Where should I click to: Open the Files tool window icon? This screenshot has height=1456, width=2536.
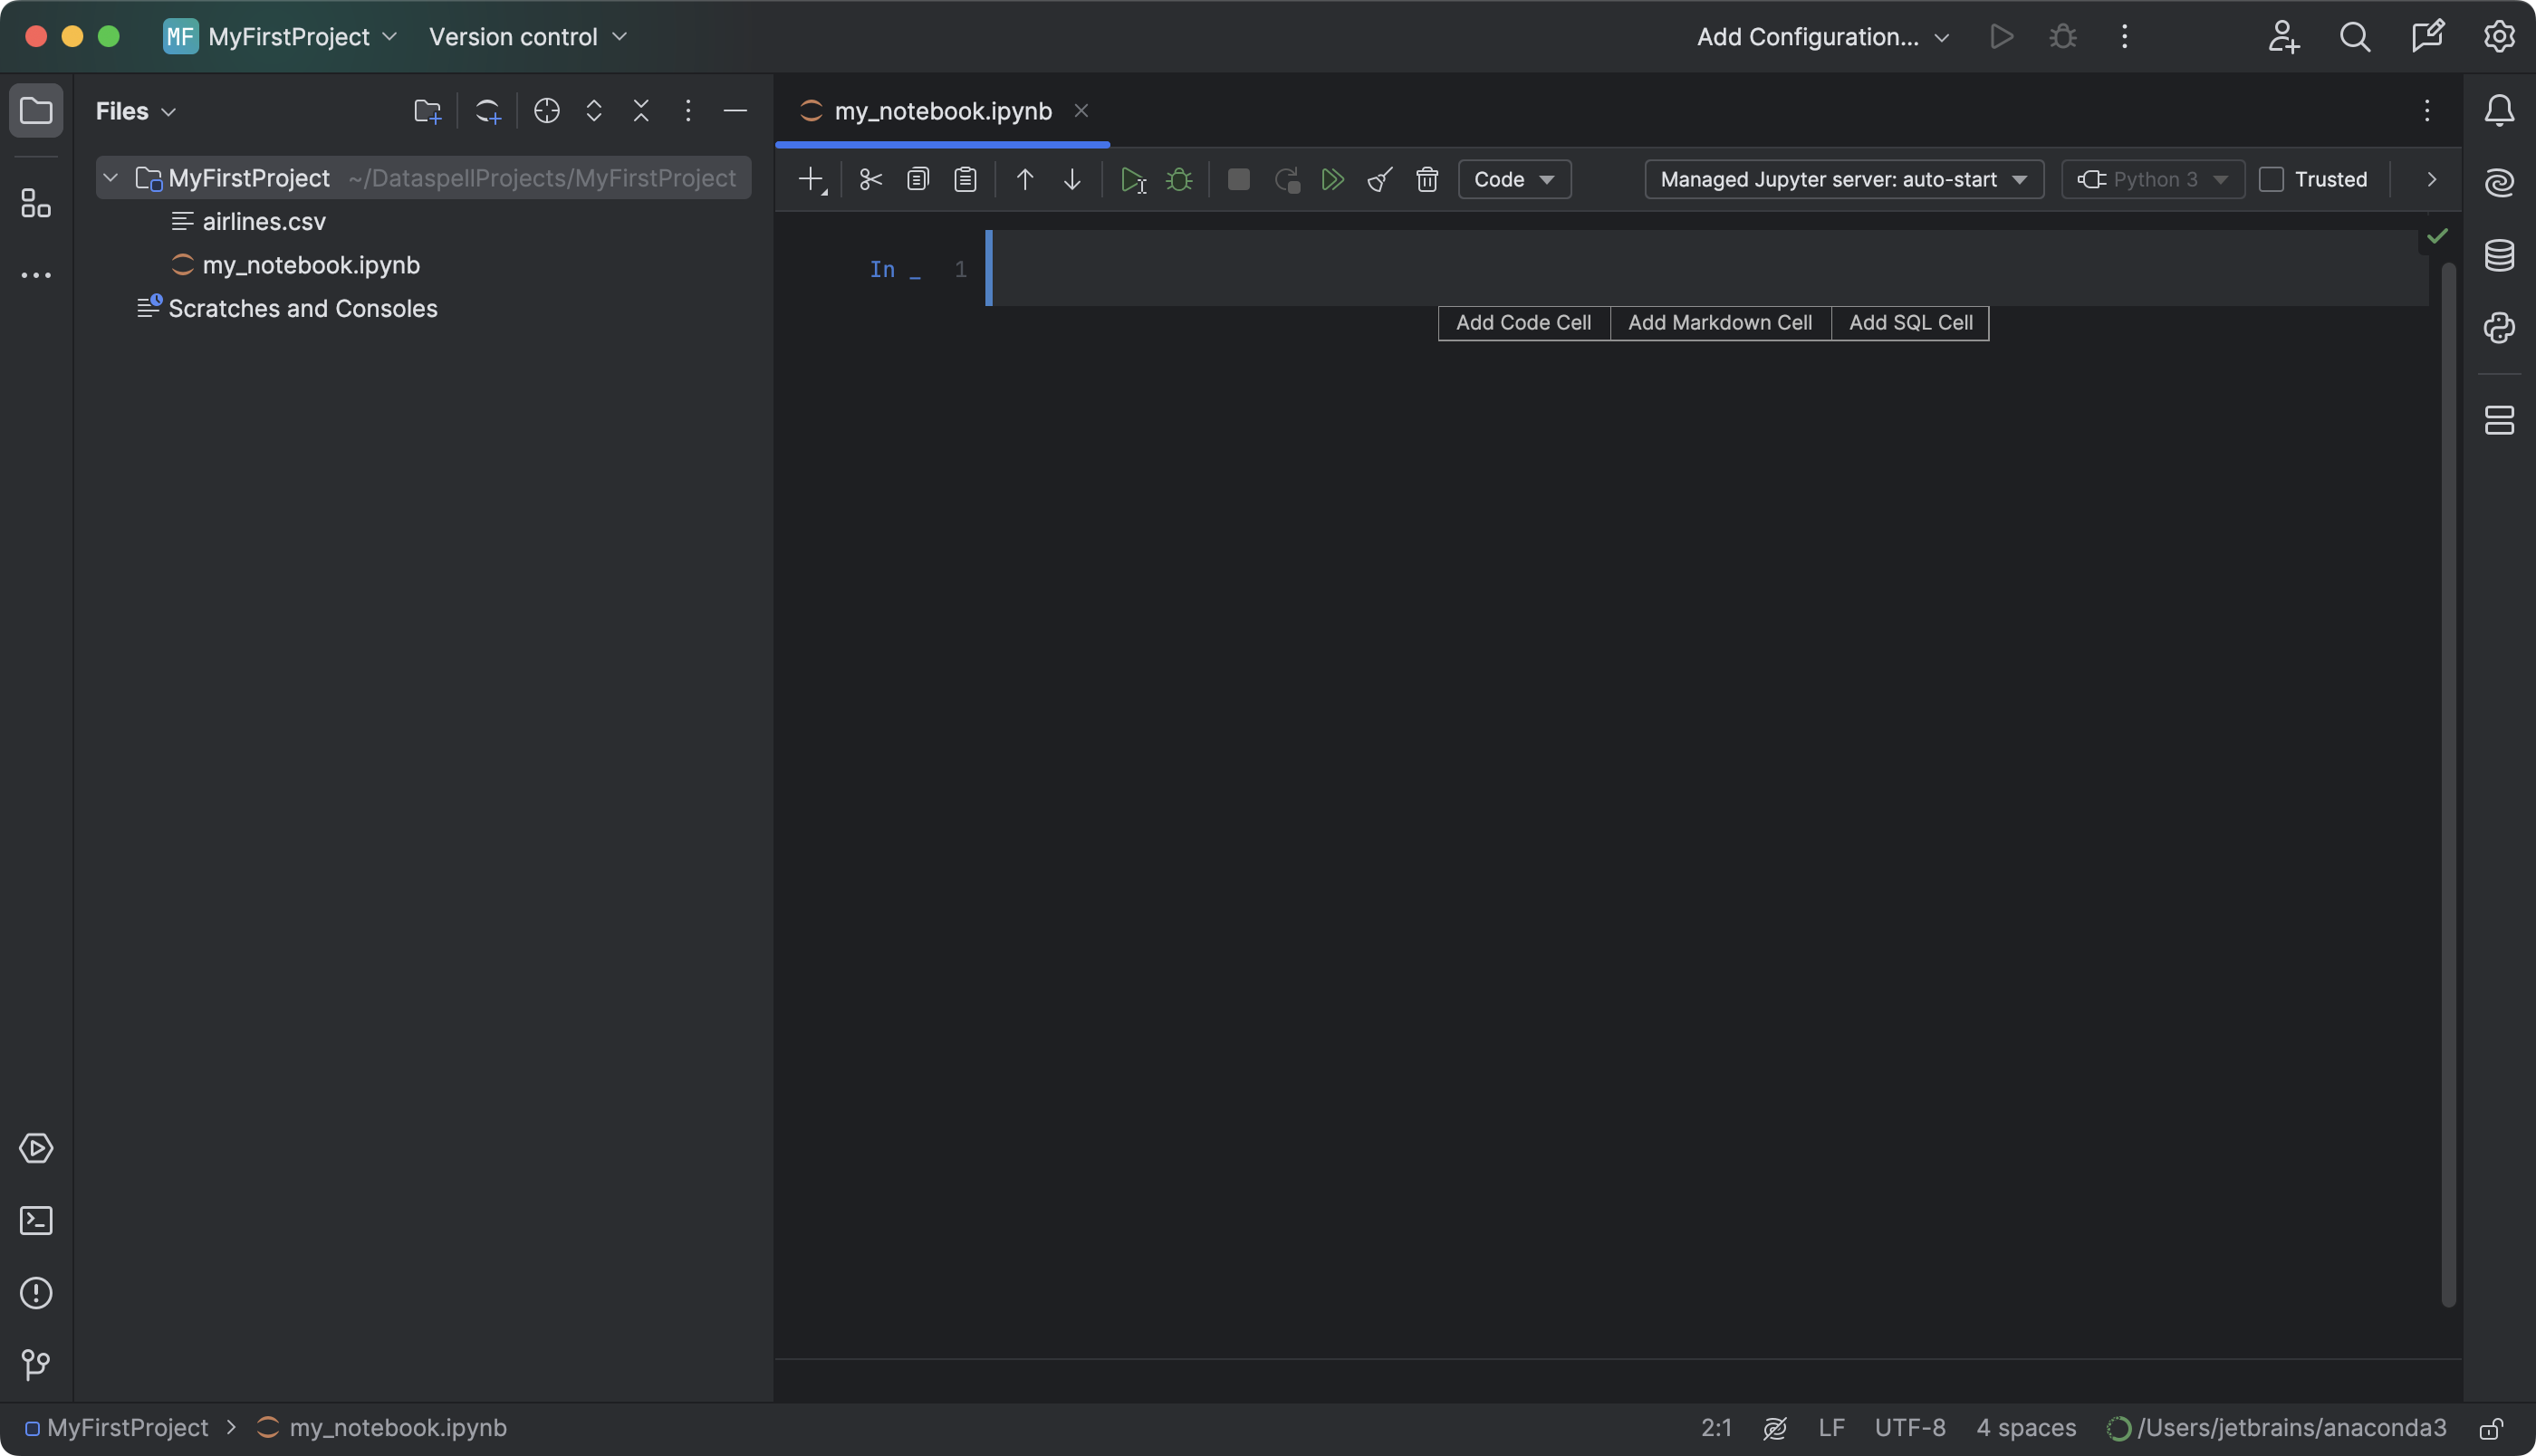click(36, 110)
